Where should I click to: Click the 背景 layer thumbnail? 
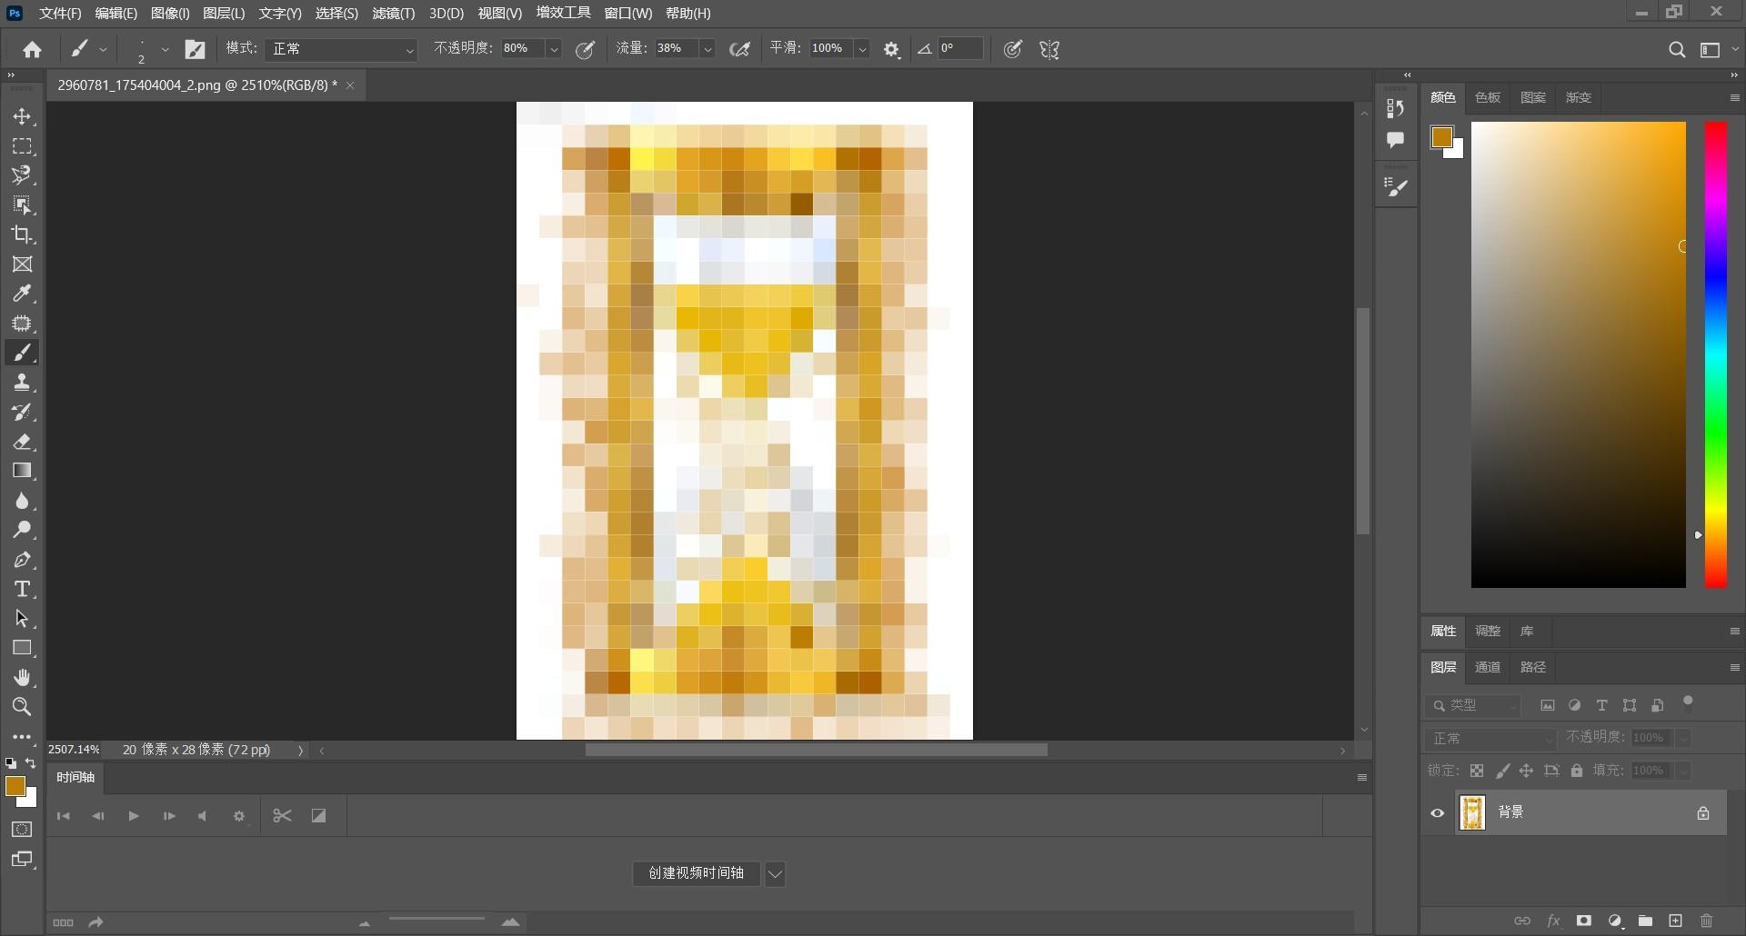(1472, 813)
